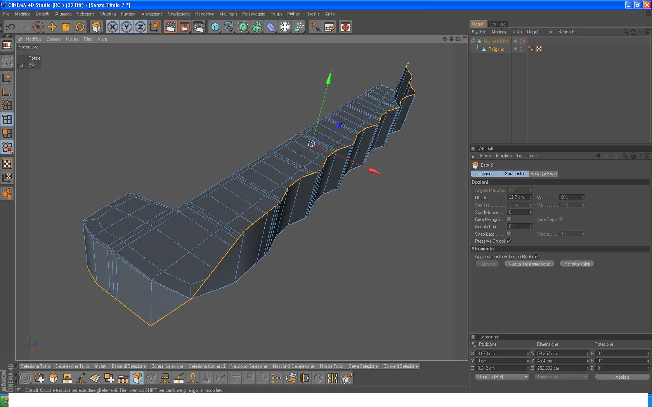The width and height of the screenshot is (652, 407).
Task: Select the Scale tool
Action: pos(66,27)
